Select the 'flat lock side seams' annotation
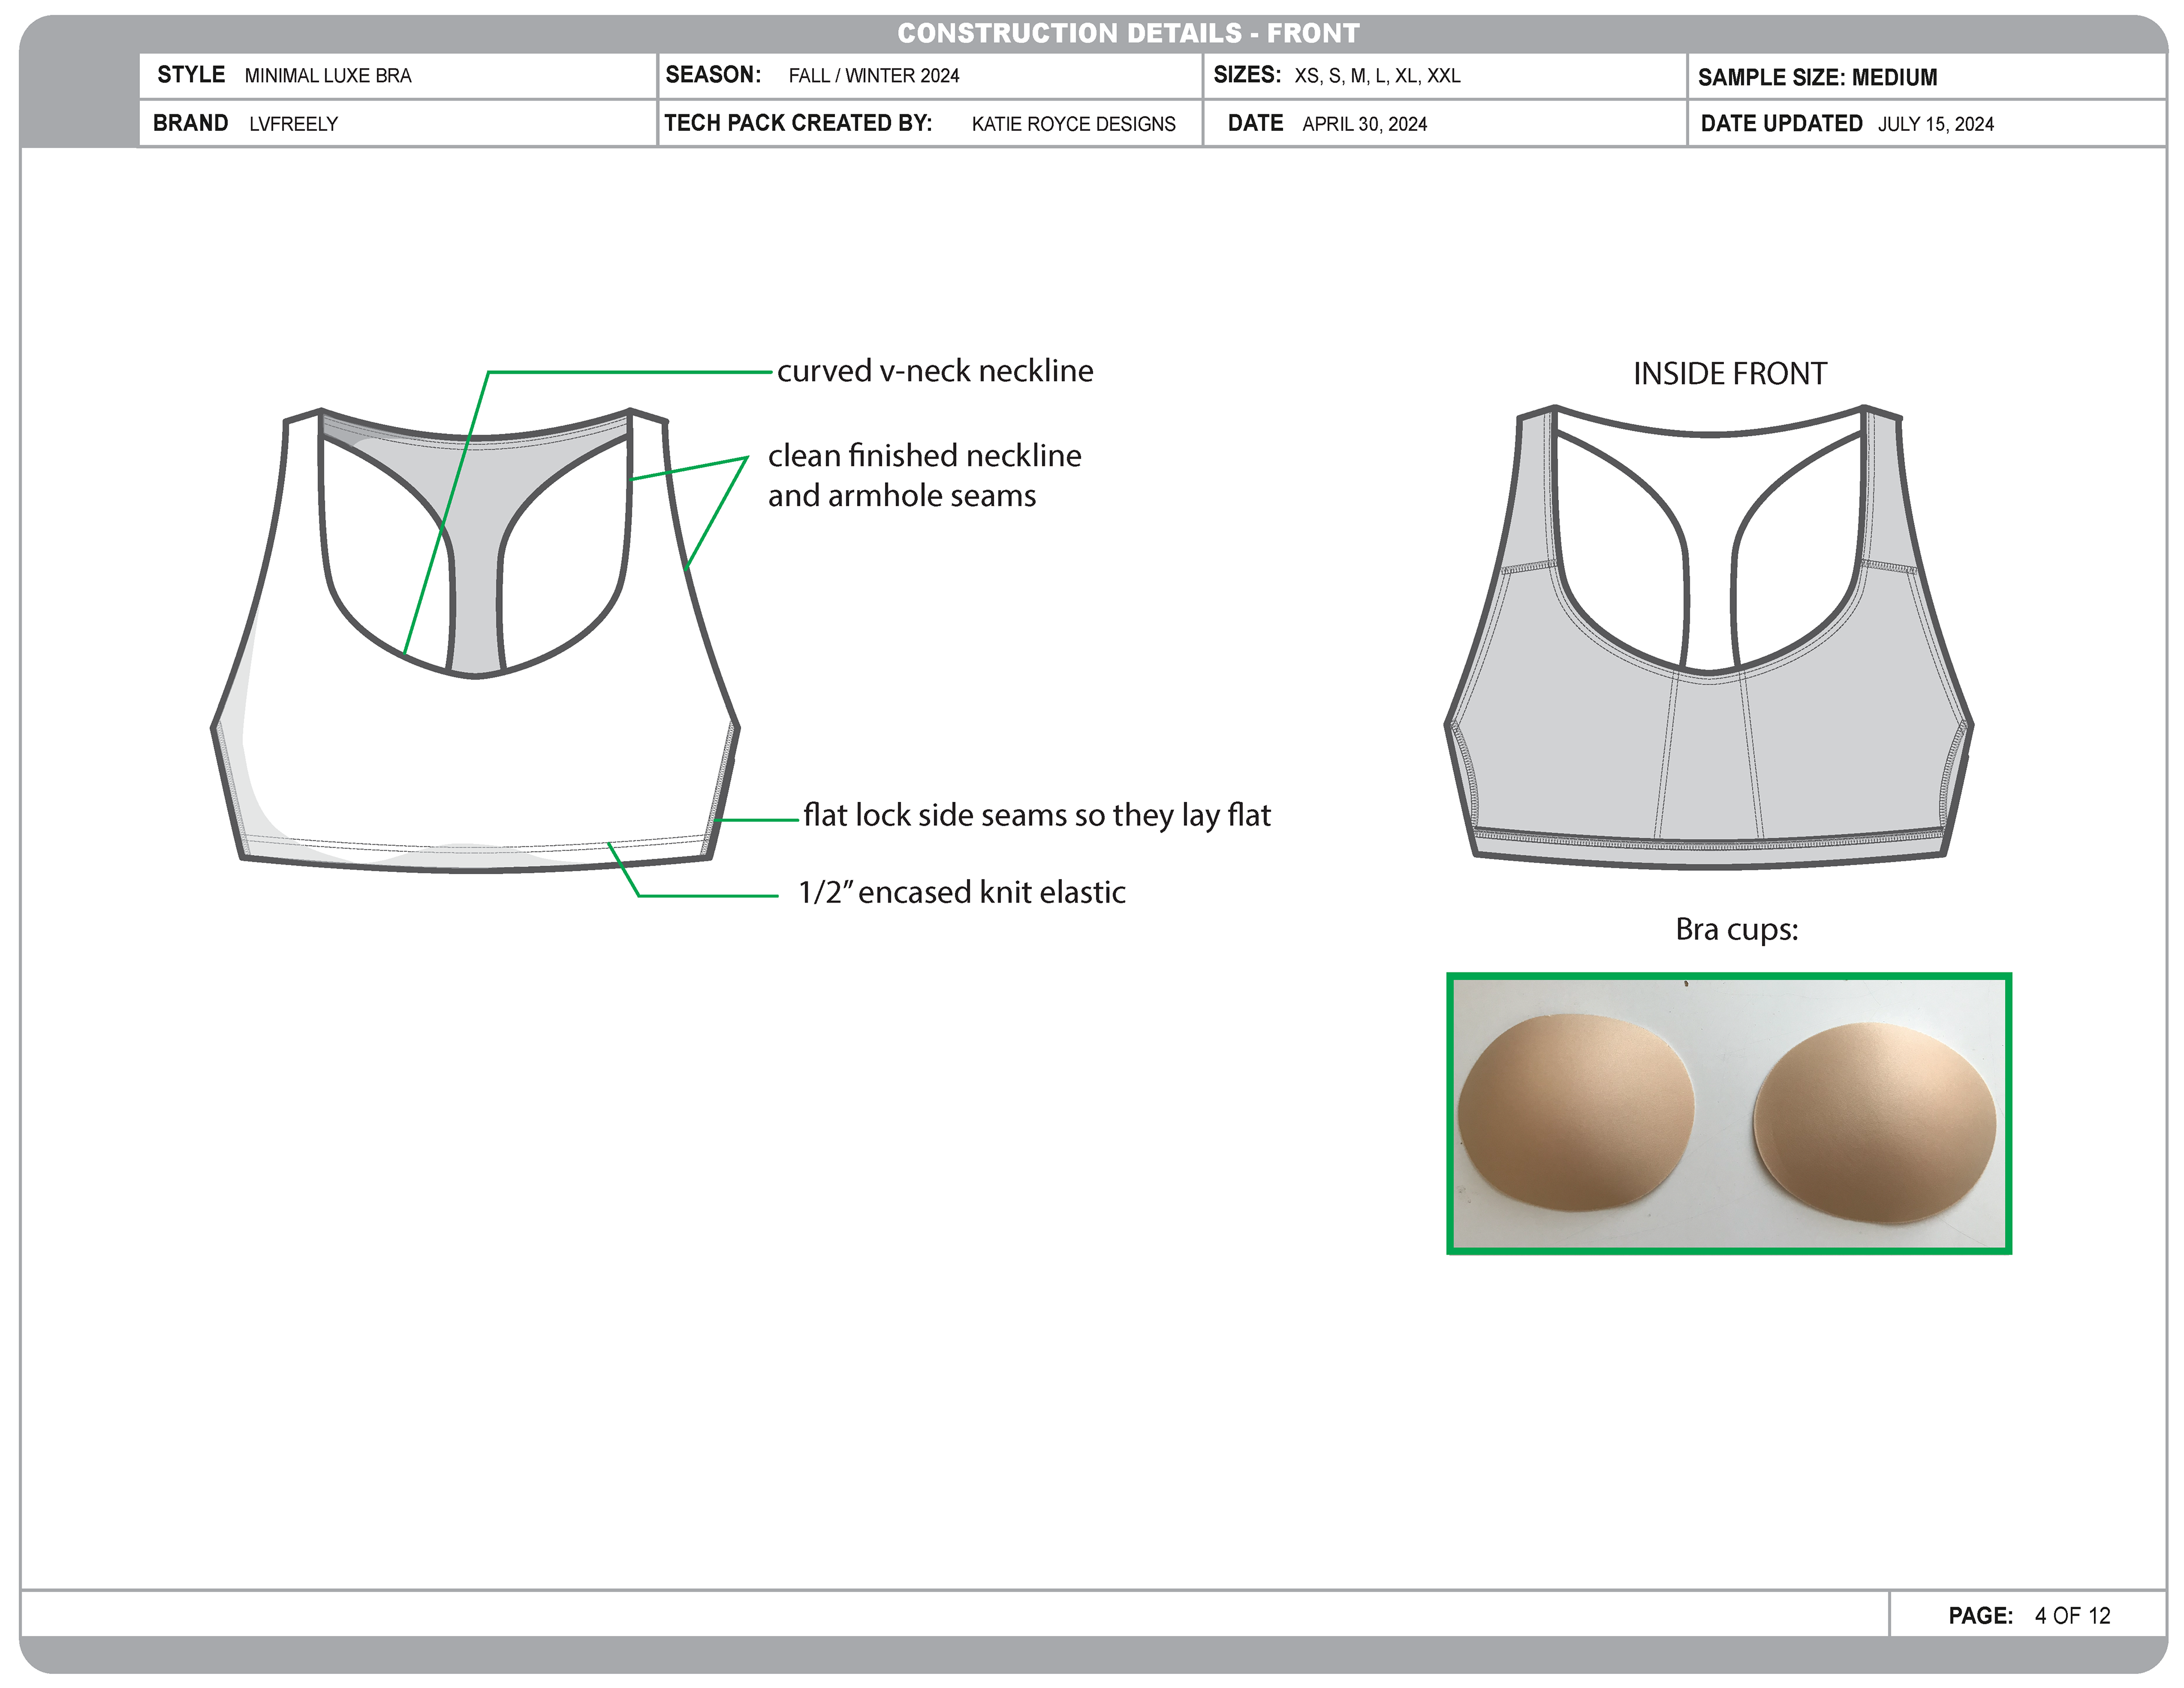This screenshot has width=2184, height=1688. coord(1036,815)
